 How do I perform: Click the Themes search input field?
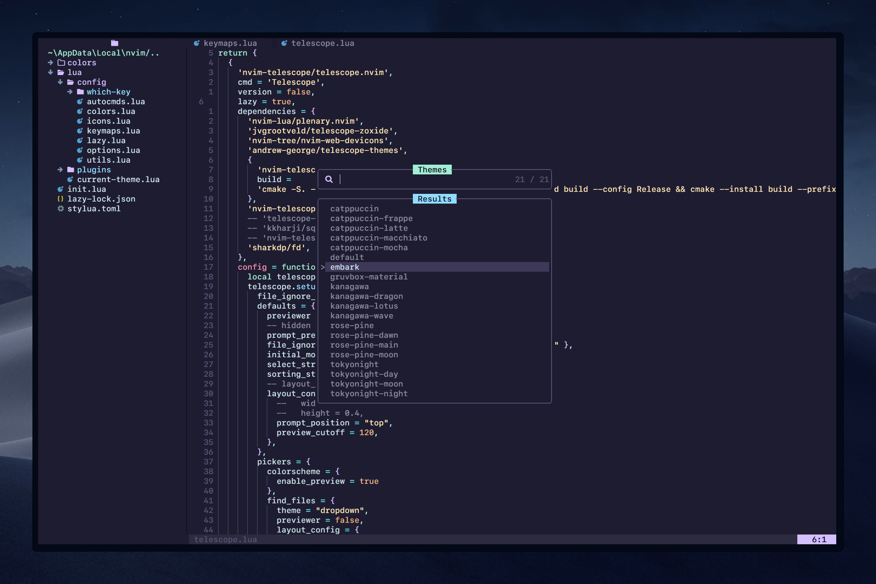click(x=426, y=179)
